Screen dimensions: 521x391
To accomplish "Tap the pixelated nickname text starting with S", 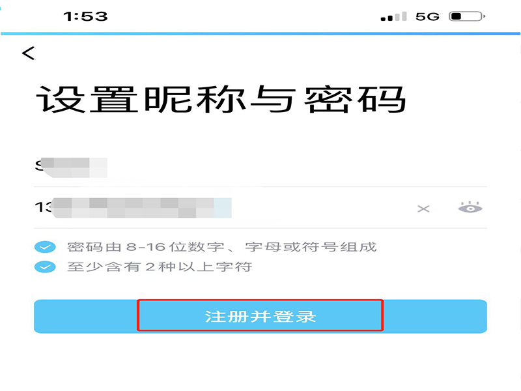I will click(x=71, y=167).
